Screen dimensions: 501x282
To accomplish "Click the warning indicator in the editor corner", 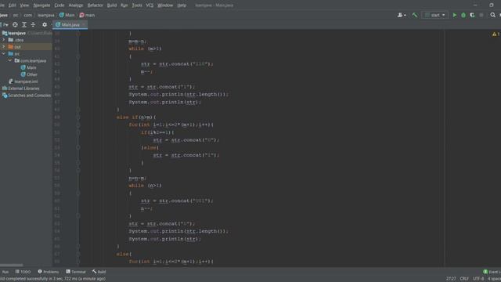I will click(x=496, y=34).
